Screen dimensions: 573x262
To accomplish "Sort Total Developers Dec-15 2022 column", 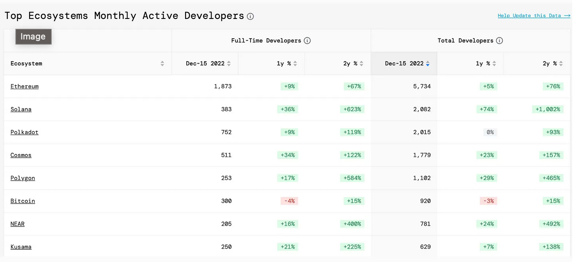I will click(x=428, y=64).
